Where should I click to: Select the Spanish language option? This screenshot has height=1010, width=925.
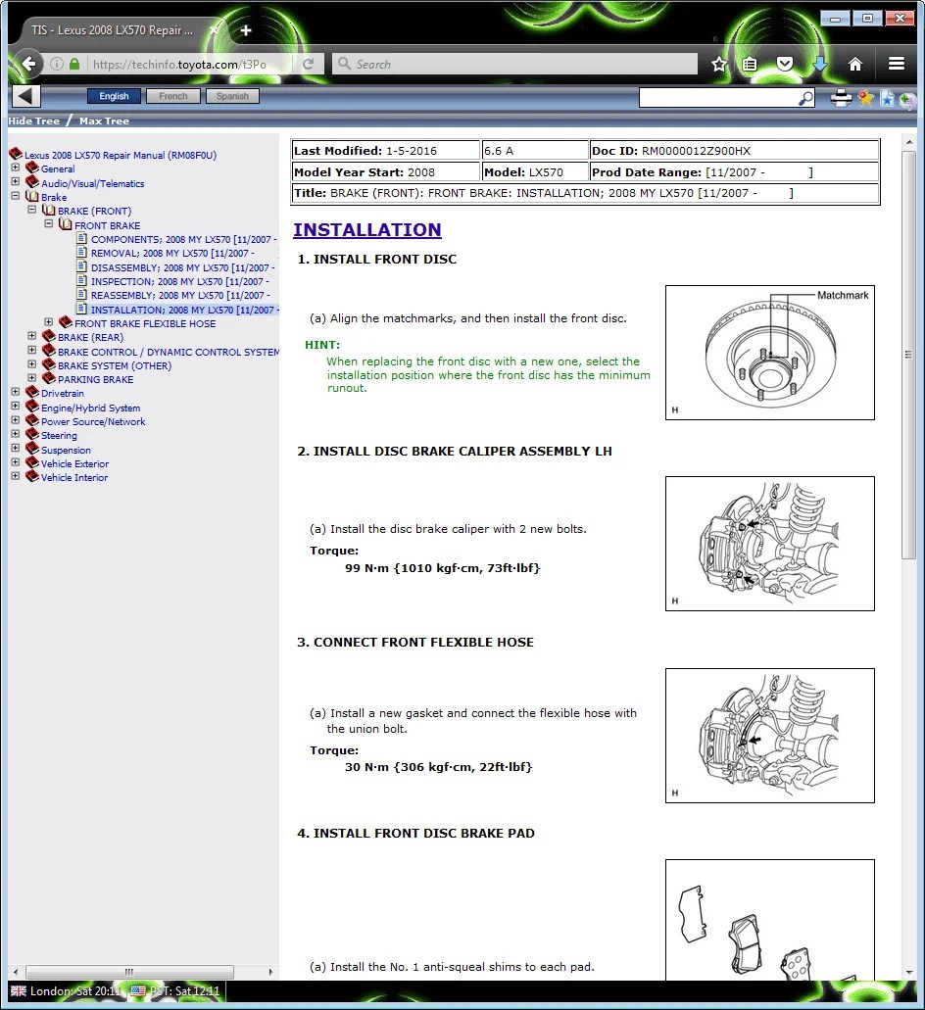coord(231,96)
